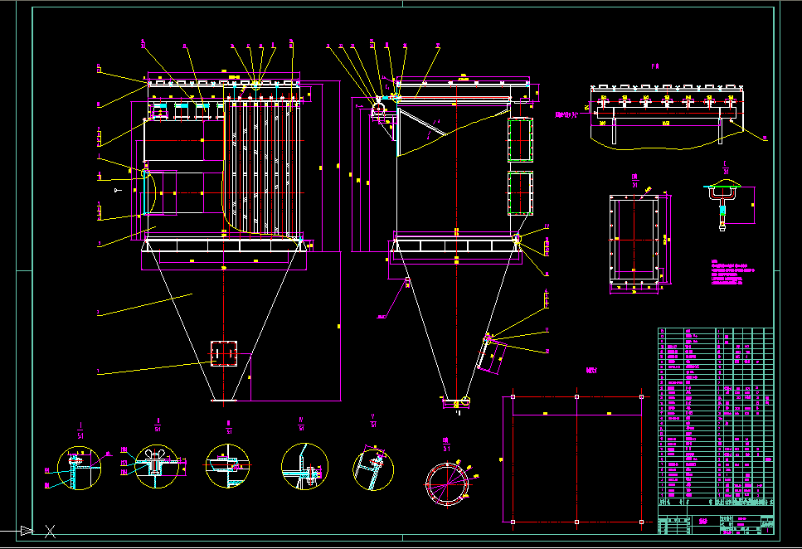
Task: Select detail circle I at the bottom
Action: [x=78, y=467]
